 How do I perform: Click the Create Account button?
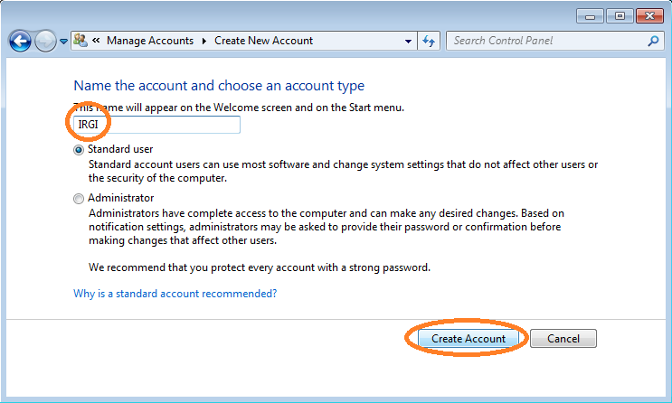(x=469, y=338)
